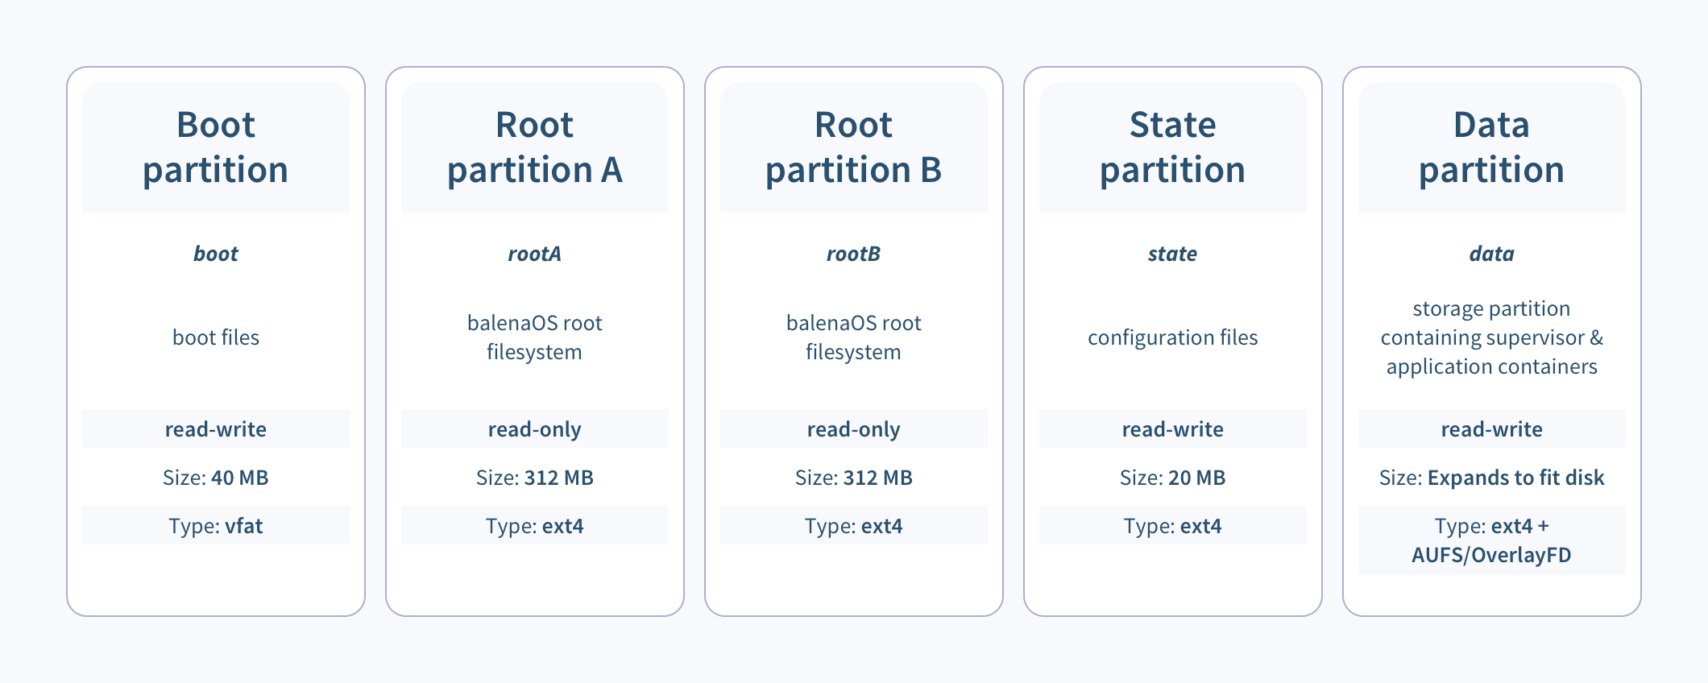
Task: Select the 'Type: ext4 + AUFS/OverlayFD' row
Action: click(x=1491, y=540)
